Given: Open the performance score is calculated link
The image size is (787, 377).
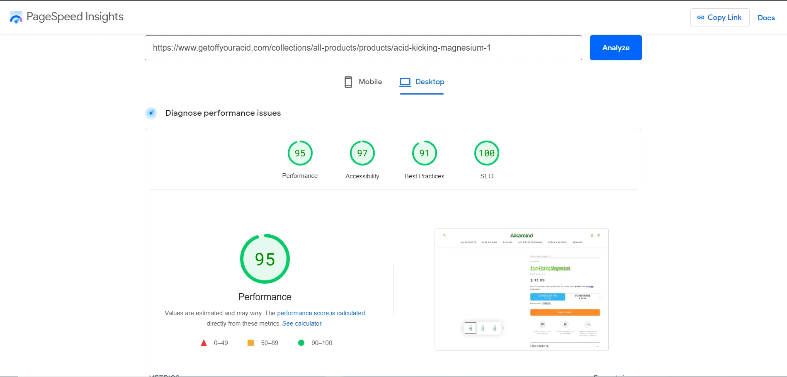Looking at the screenshot, I should [321, 313].
